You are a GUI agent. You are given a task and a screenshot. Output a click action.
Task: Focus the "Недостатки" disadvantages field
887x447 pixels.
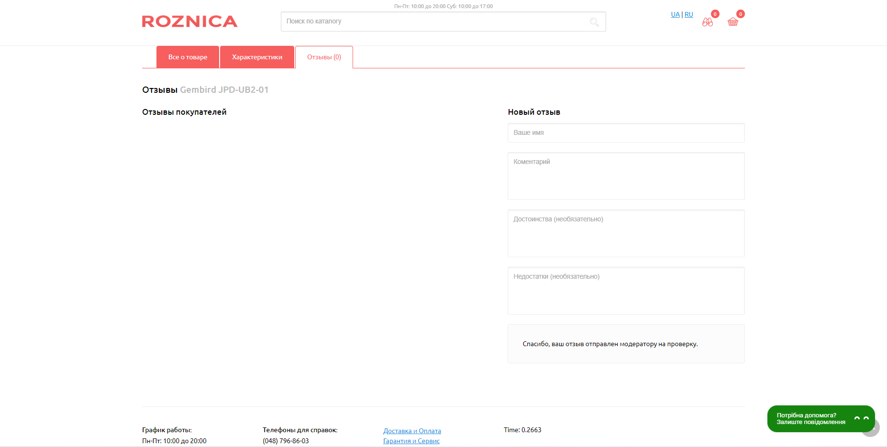click(626, 291)
